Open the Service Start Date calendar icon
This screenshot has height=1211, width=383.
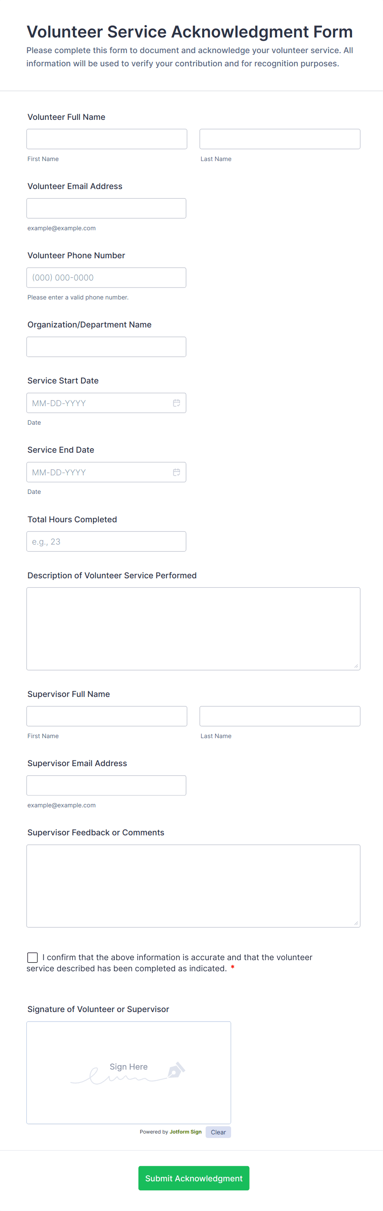click(x=176, y=403)
